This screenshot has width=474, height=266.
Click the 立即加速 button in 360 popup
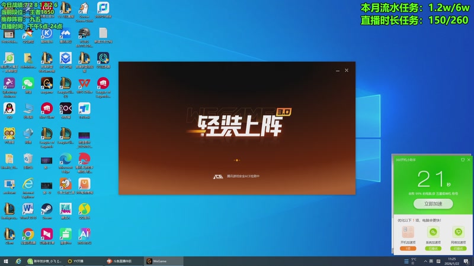coord(433,203)
